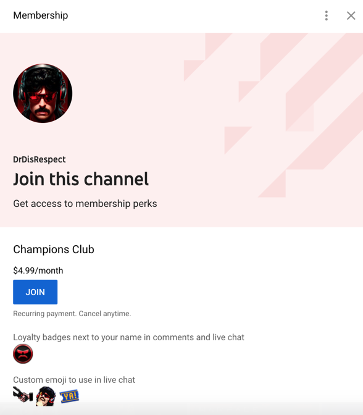363x415 pixels.
Task: Click the pink decorative banner pattern
Action: [273, 115]
